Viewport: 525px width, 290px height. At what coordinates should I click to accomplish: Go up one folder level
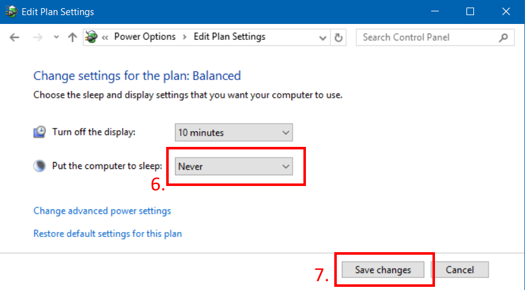(72, 37)
